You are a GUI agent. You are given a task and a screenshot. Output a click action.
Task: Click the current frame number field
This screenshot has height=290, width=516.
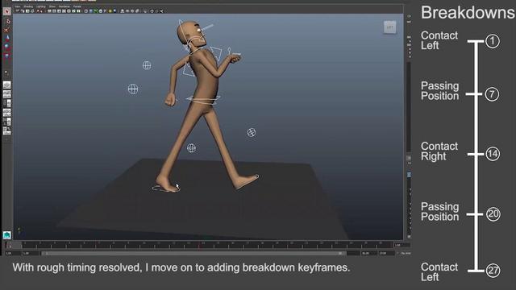coord(402,245)
